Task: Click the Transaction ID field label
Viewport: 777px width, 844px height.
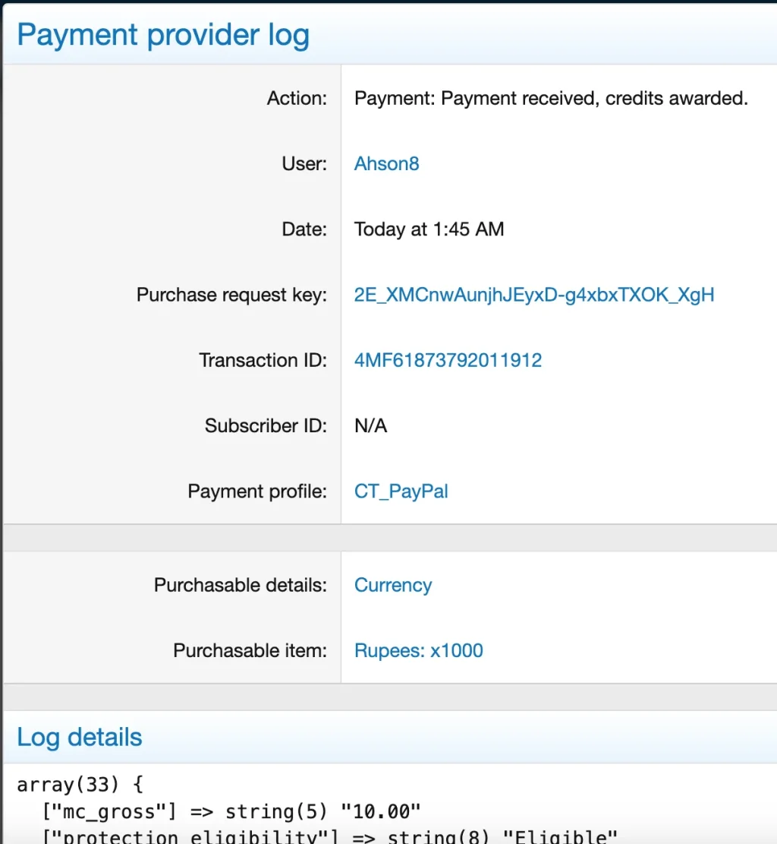Action: [263, 360]
